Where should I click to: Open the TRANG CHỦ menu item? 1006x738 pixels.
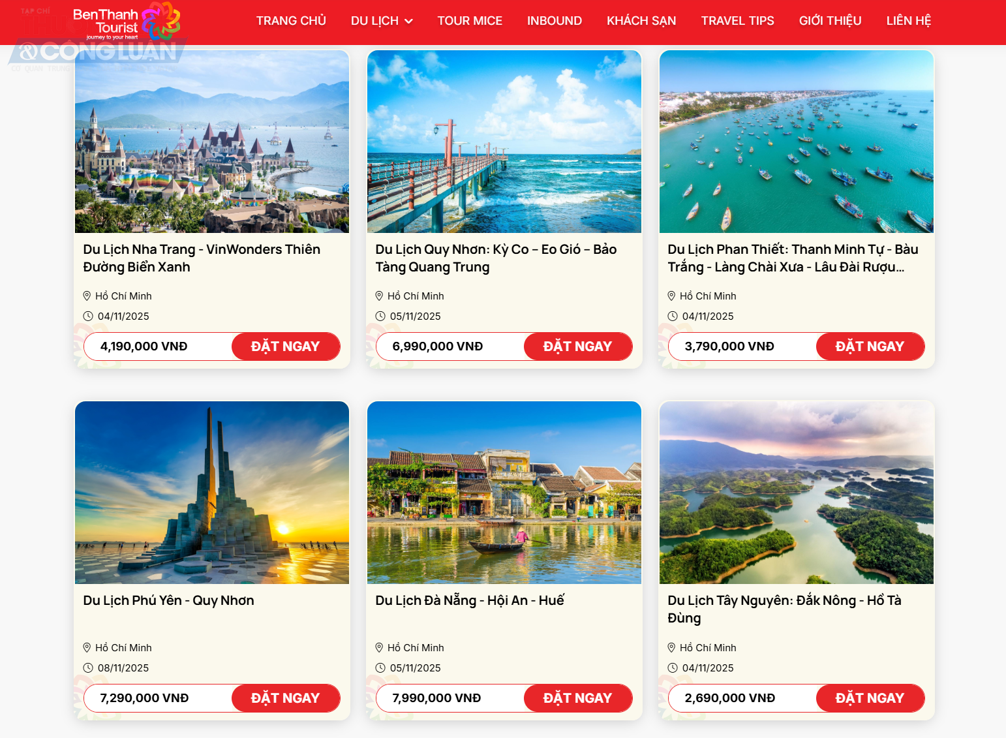pos(291,21)
